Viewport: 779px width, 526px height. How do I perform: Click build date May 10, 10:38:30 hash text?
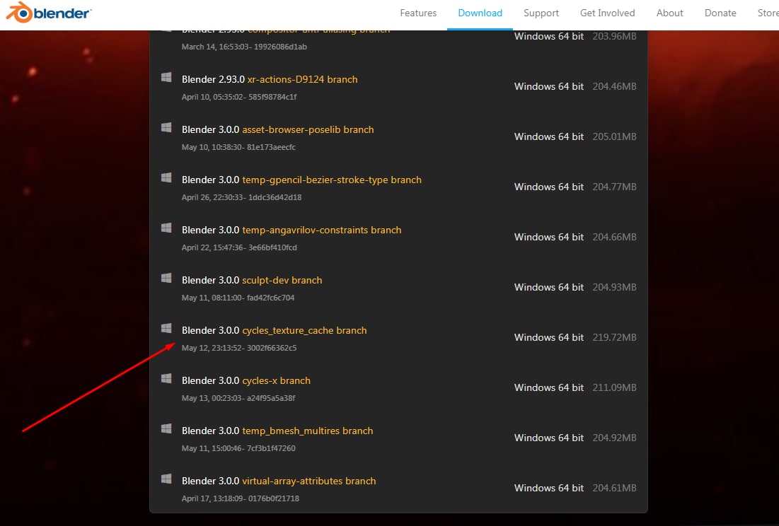pos(238,147)
